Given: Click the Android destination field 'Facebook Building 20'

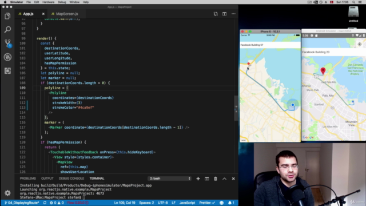Looking at the screenshot, I should click(333, 52).
